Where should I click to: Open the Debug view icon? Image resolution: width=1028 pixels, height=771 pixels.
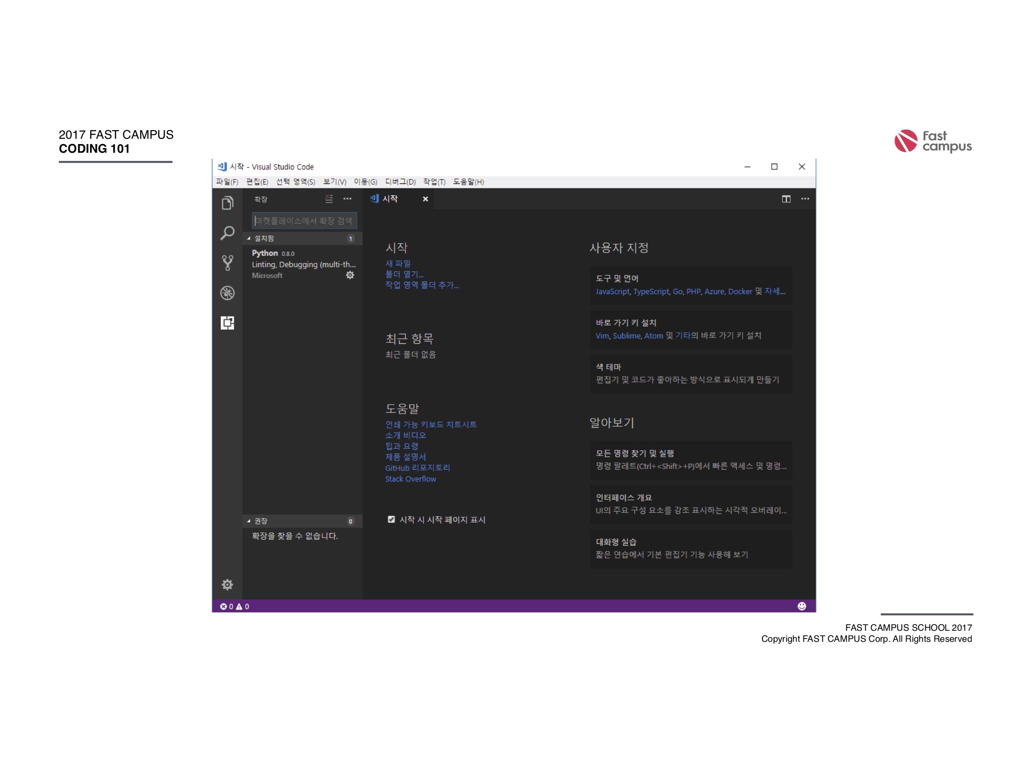pyautogui.click(x=227, y=293)
